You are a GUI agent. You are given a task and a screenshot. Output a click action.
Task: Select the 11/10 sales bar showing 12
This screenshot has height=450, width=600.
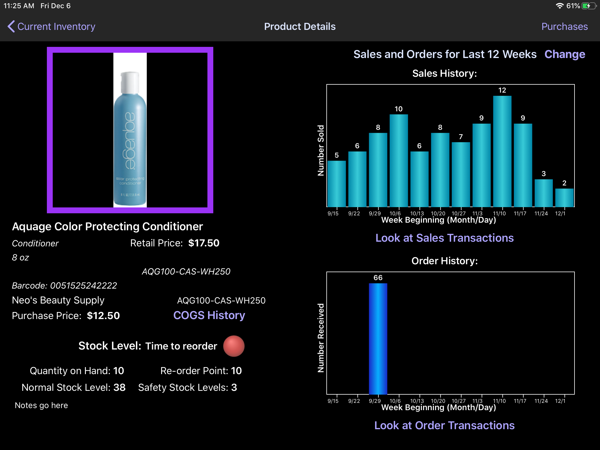click(502, 151)
